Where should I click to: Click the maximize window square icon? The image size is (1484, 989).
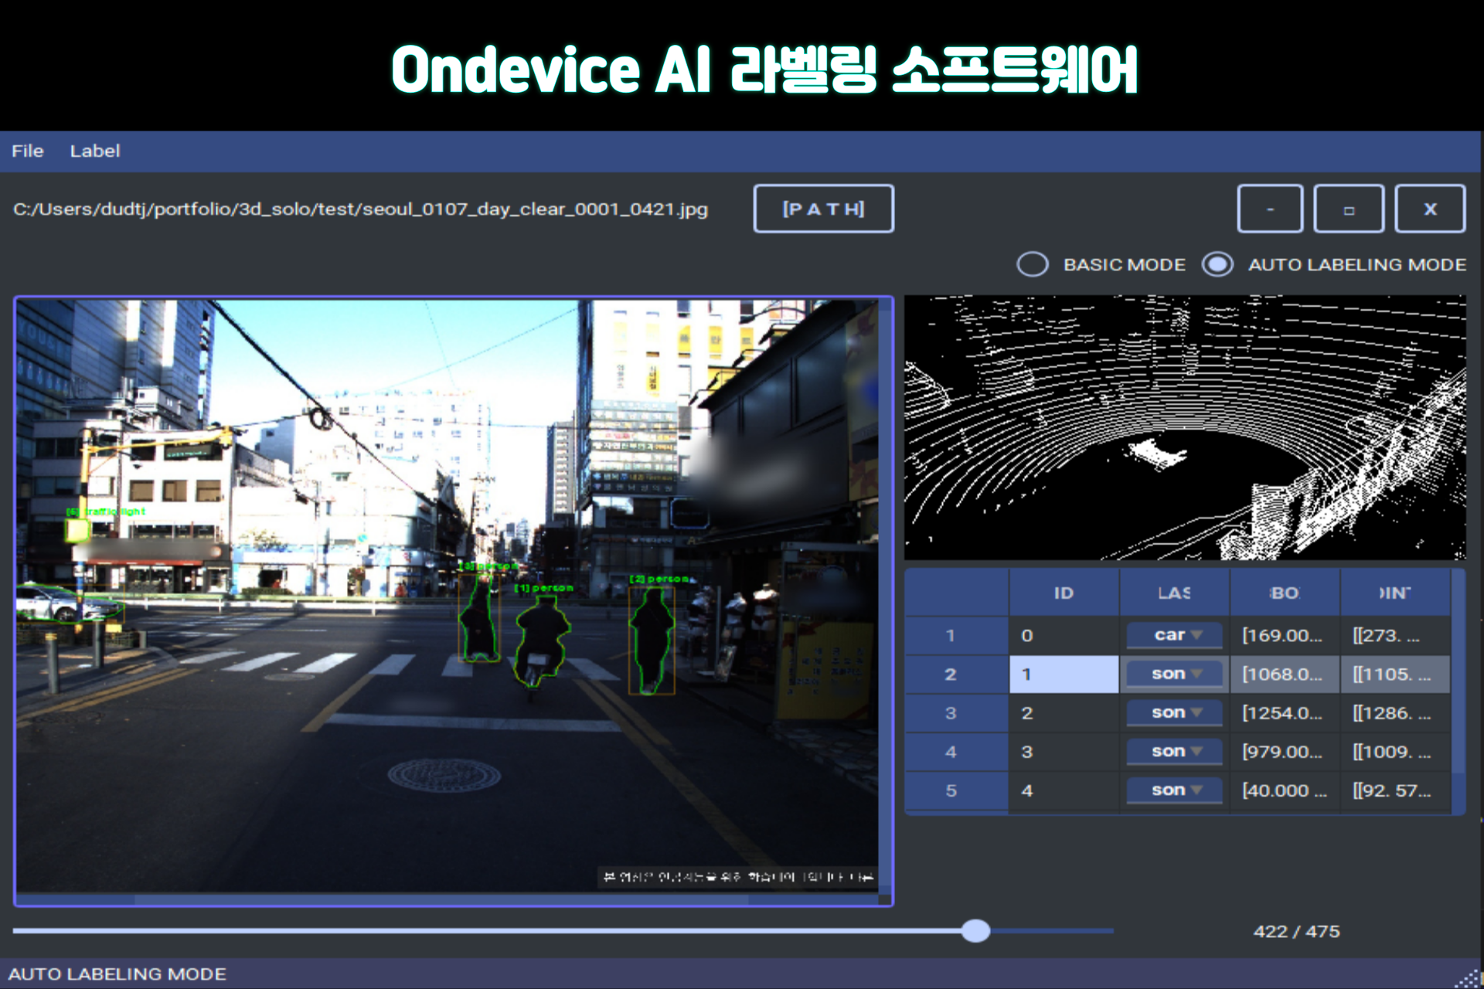[x=1348, y=209]
